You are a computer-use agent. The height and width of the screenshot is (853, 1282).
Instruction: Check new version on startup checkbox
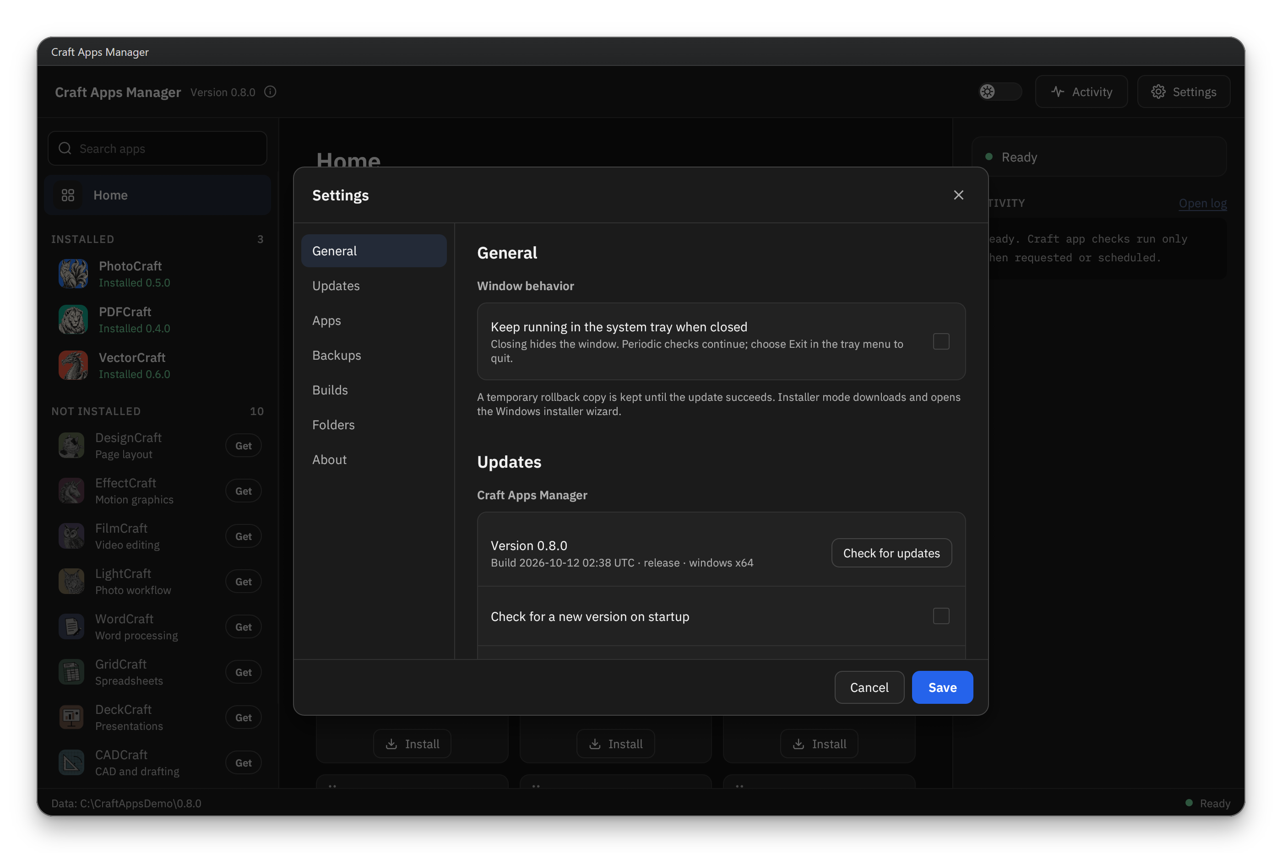tap(941, 616)
